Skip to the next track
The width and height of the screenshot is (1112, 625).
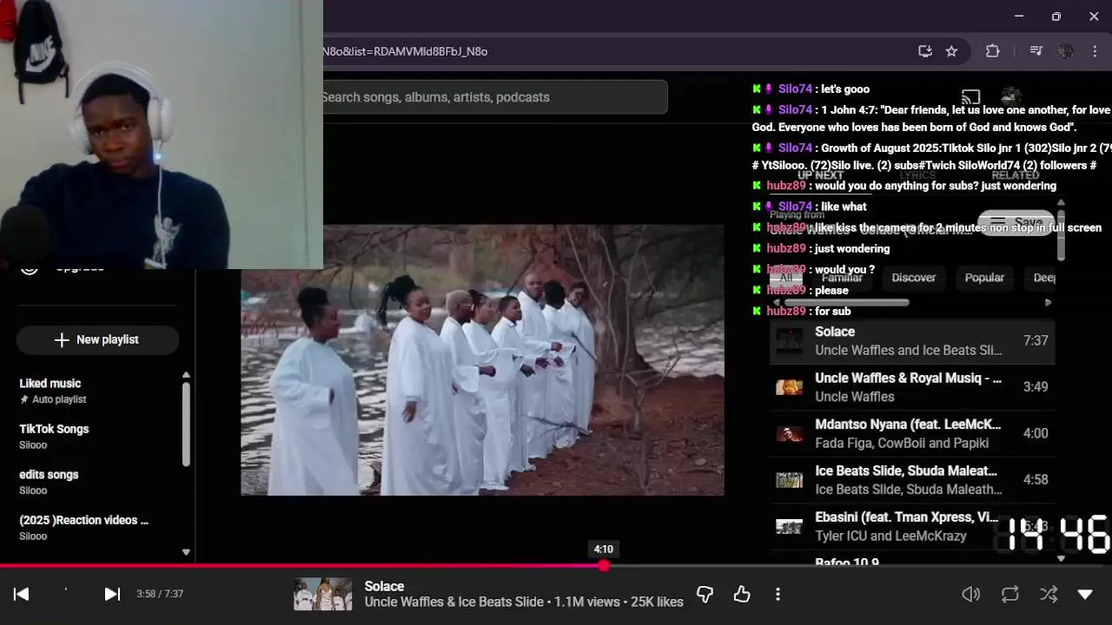click(112, 594)
